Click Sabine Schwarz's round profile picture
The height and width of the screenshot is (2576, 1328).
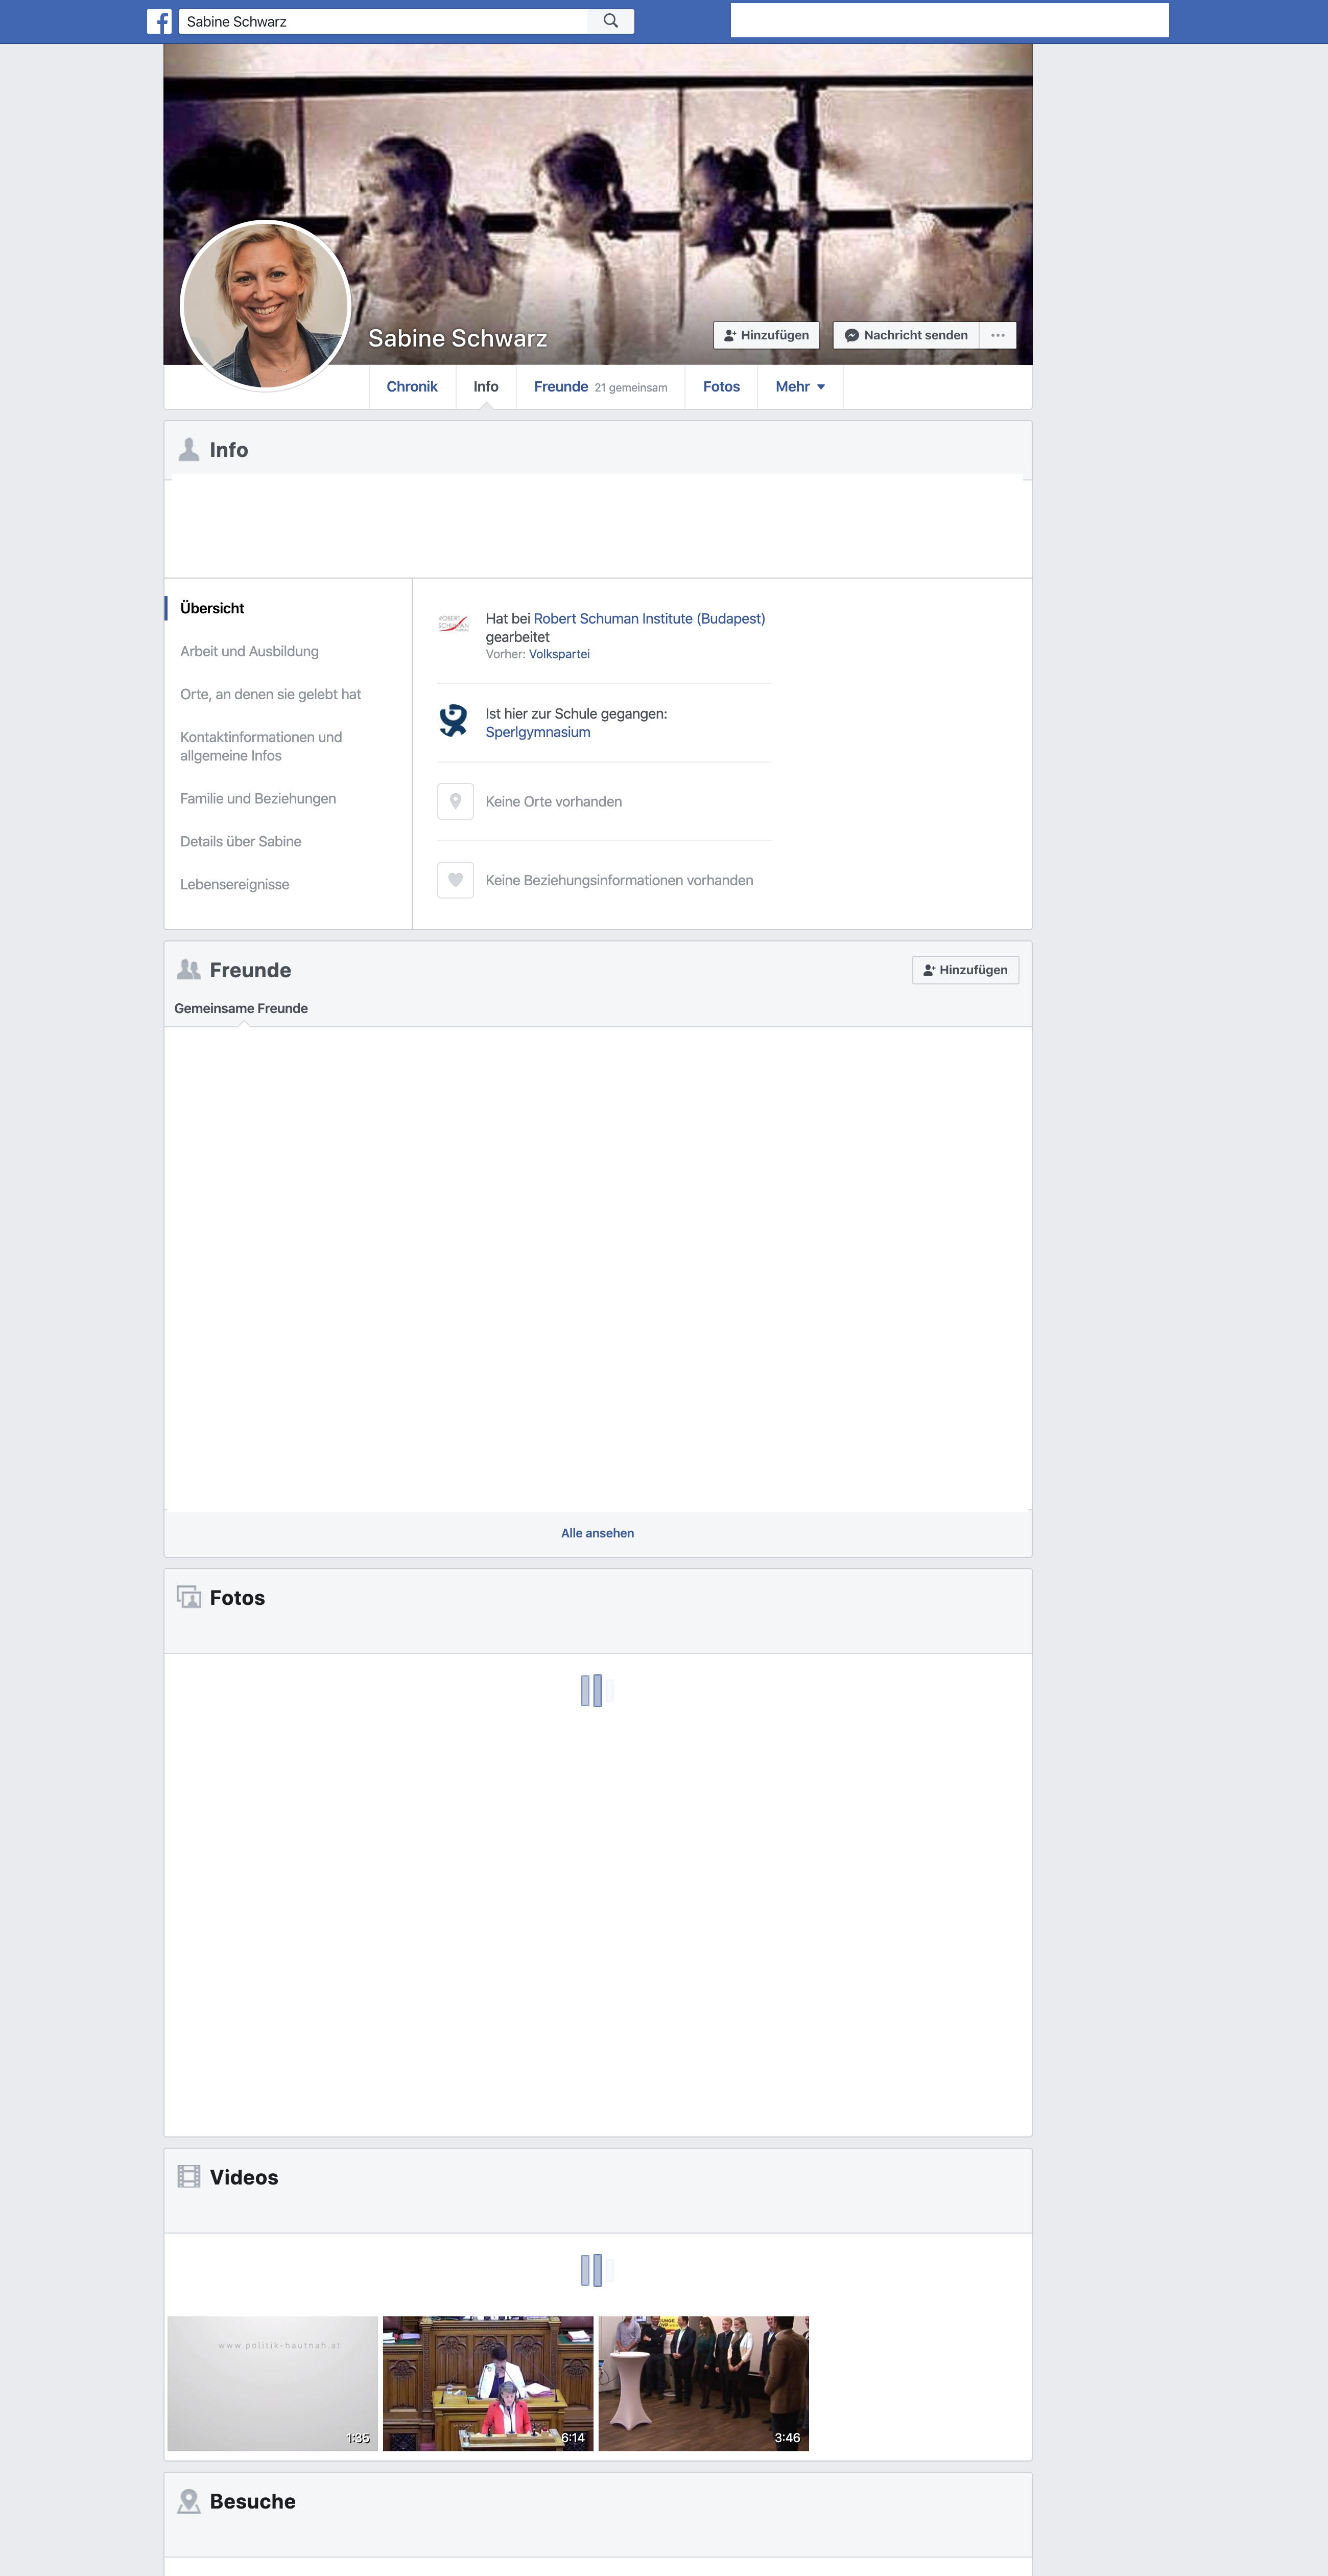266,305
